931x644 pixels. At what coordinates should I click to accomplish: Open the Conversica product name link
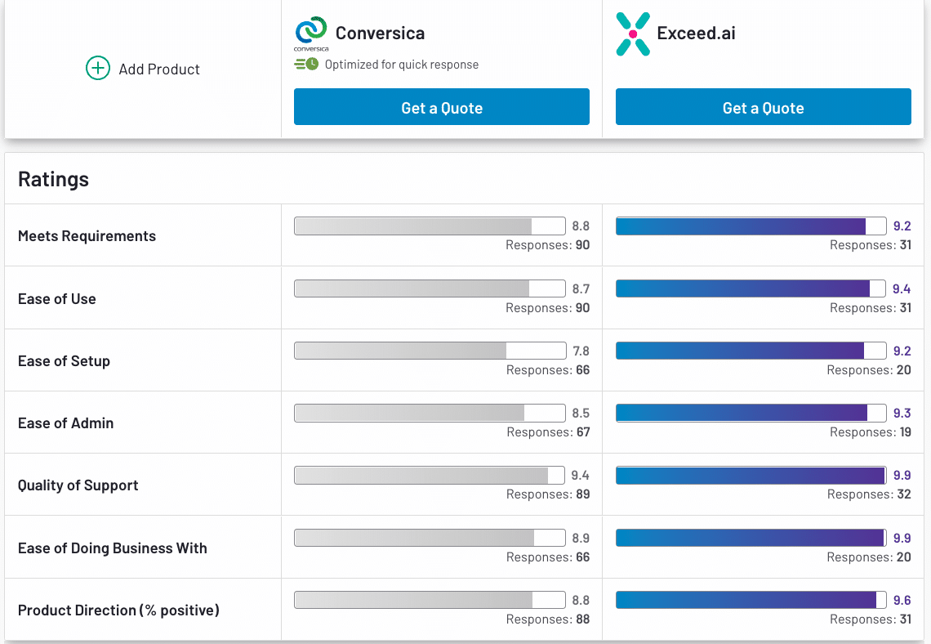[x=380, y=34]
